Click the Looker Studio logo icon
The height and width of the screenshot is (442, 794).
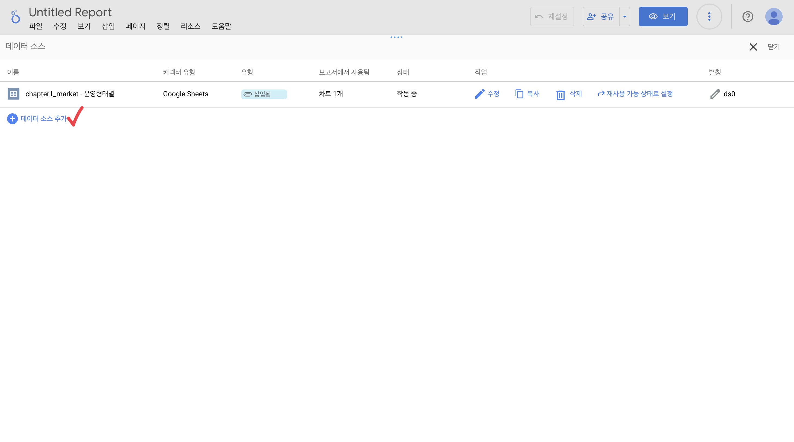click(x=15, y=17)
